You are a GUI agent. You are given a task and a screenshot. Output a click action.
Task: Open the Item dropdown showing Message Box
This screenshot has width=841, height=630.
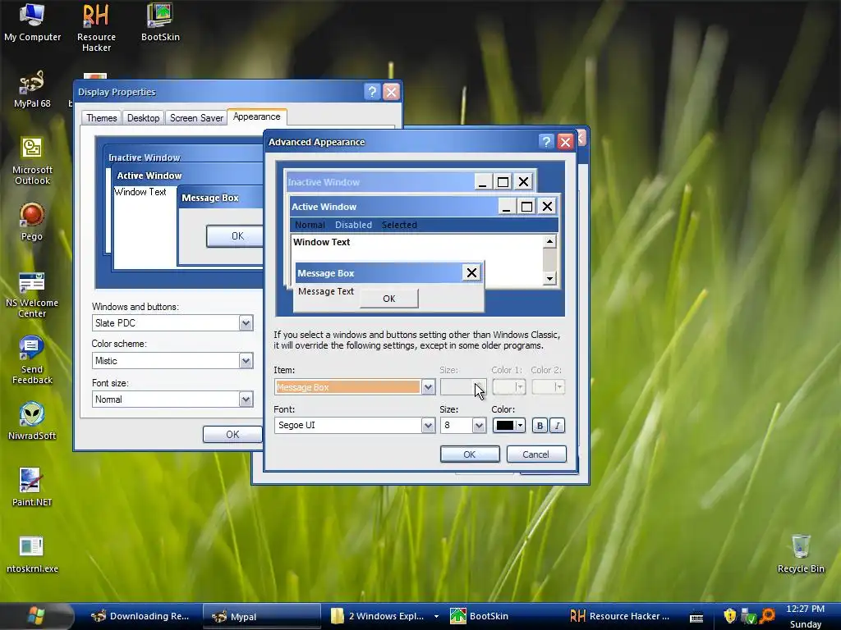(x=427, y=387)
